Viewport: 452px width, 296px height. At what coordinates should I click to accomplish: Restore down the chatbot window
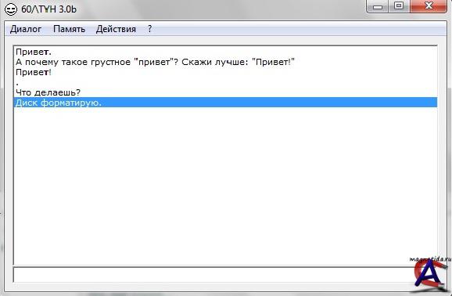pos(399,6)
